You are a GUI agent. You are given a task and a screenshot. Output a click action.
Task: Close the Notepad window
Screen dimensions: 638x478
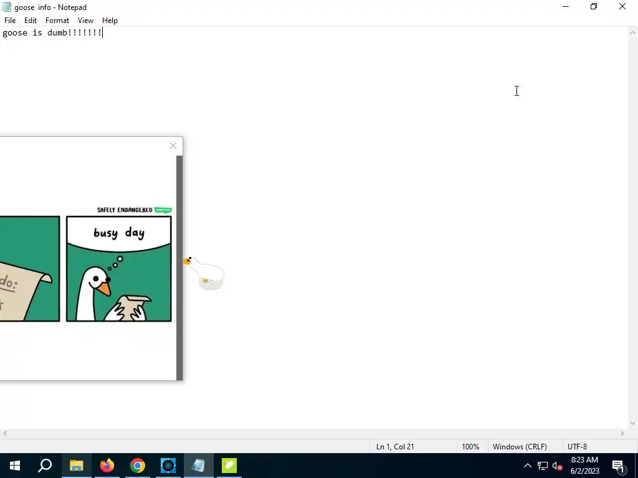[622, 6]
